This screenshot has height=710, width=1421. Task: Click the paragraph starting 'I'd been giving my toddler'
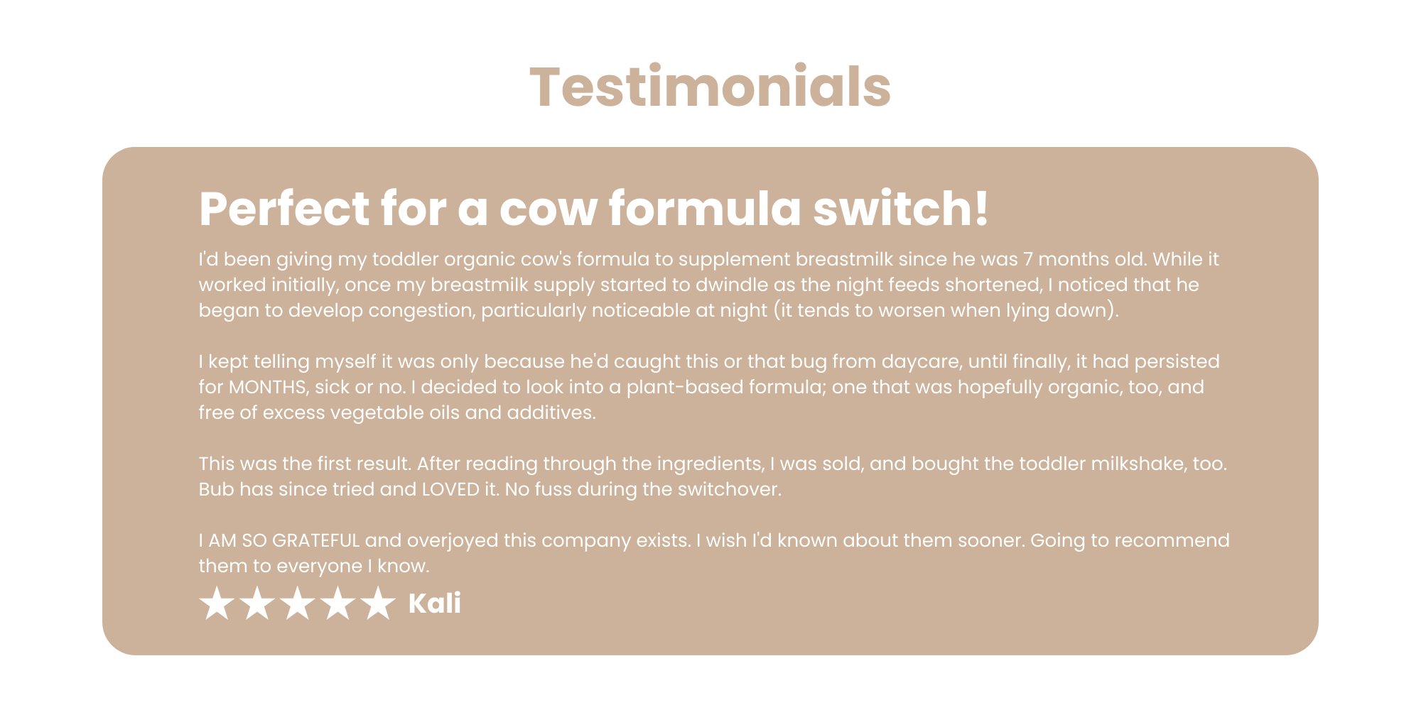click(x=709, y=285)
